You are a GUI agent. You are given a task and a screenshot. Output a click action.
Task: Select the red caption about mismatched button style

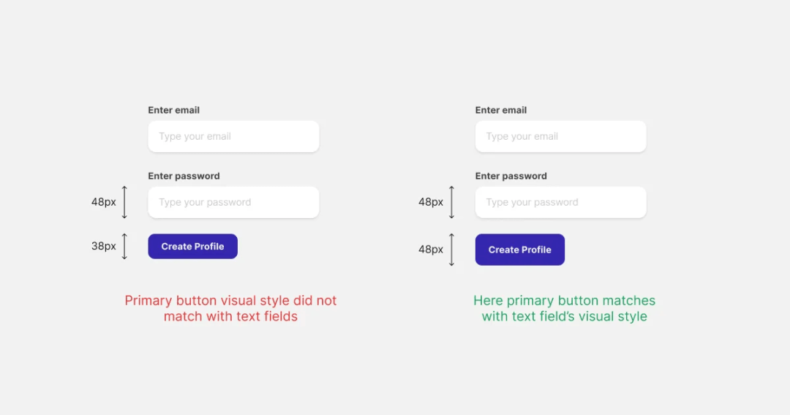pyautogui.click(x=230, y=308)
